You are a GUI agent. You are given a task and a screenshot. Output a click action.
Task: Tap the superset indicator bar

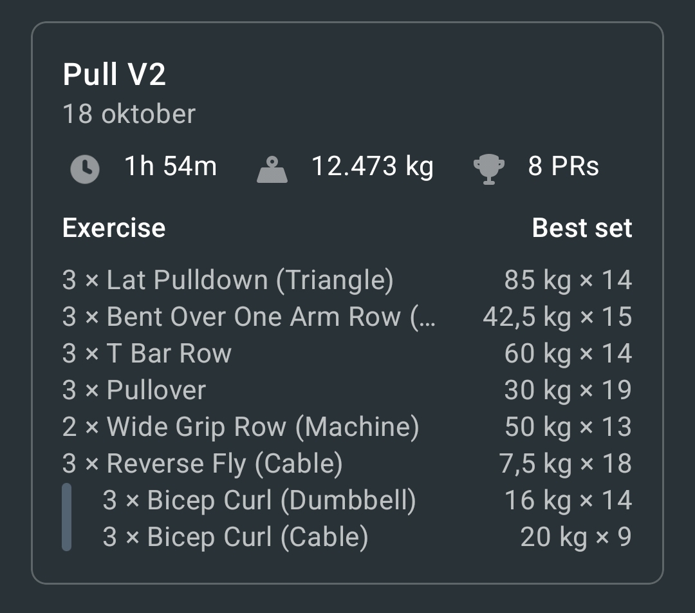pyautogui.click(x=66, y=518)
